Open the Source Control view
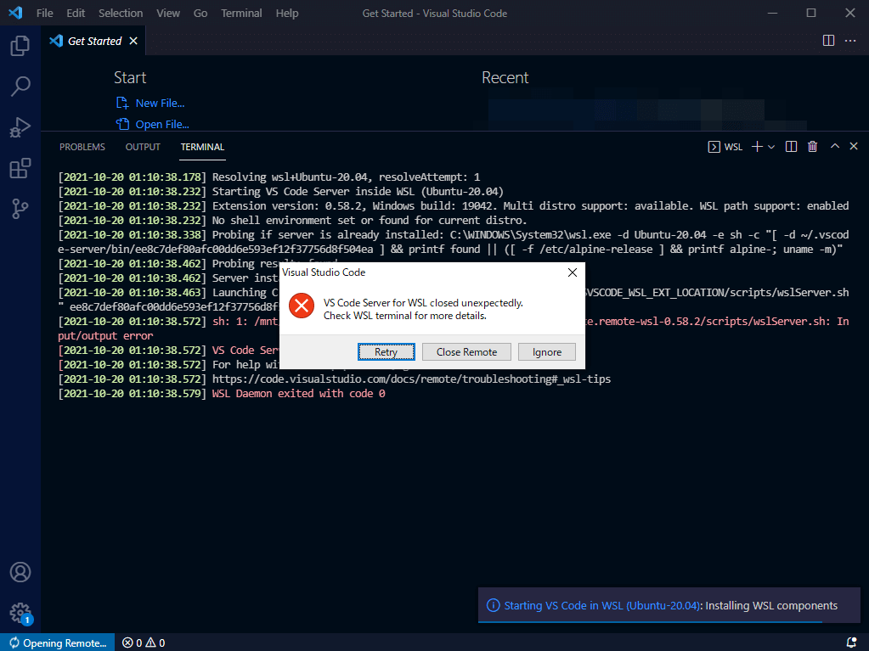 [x=20, y=209]
